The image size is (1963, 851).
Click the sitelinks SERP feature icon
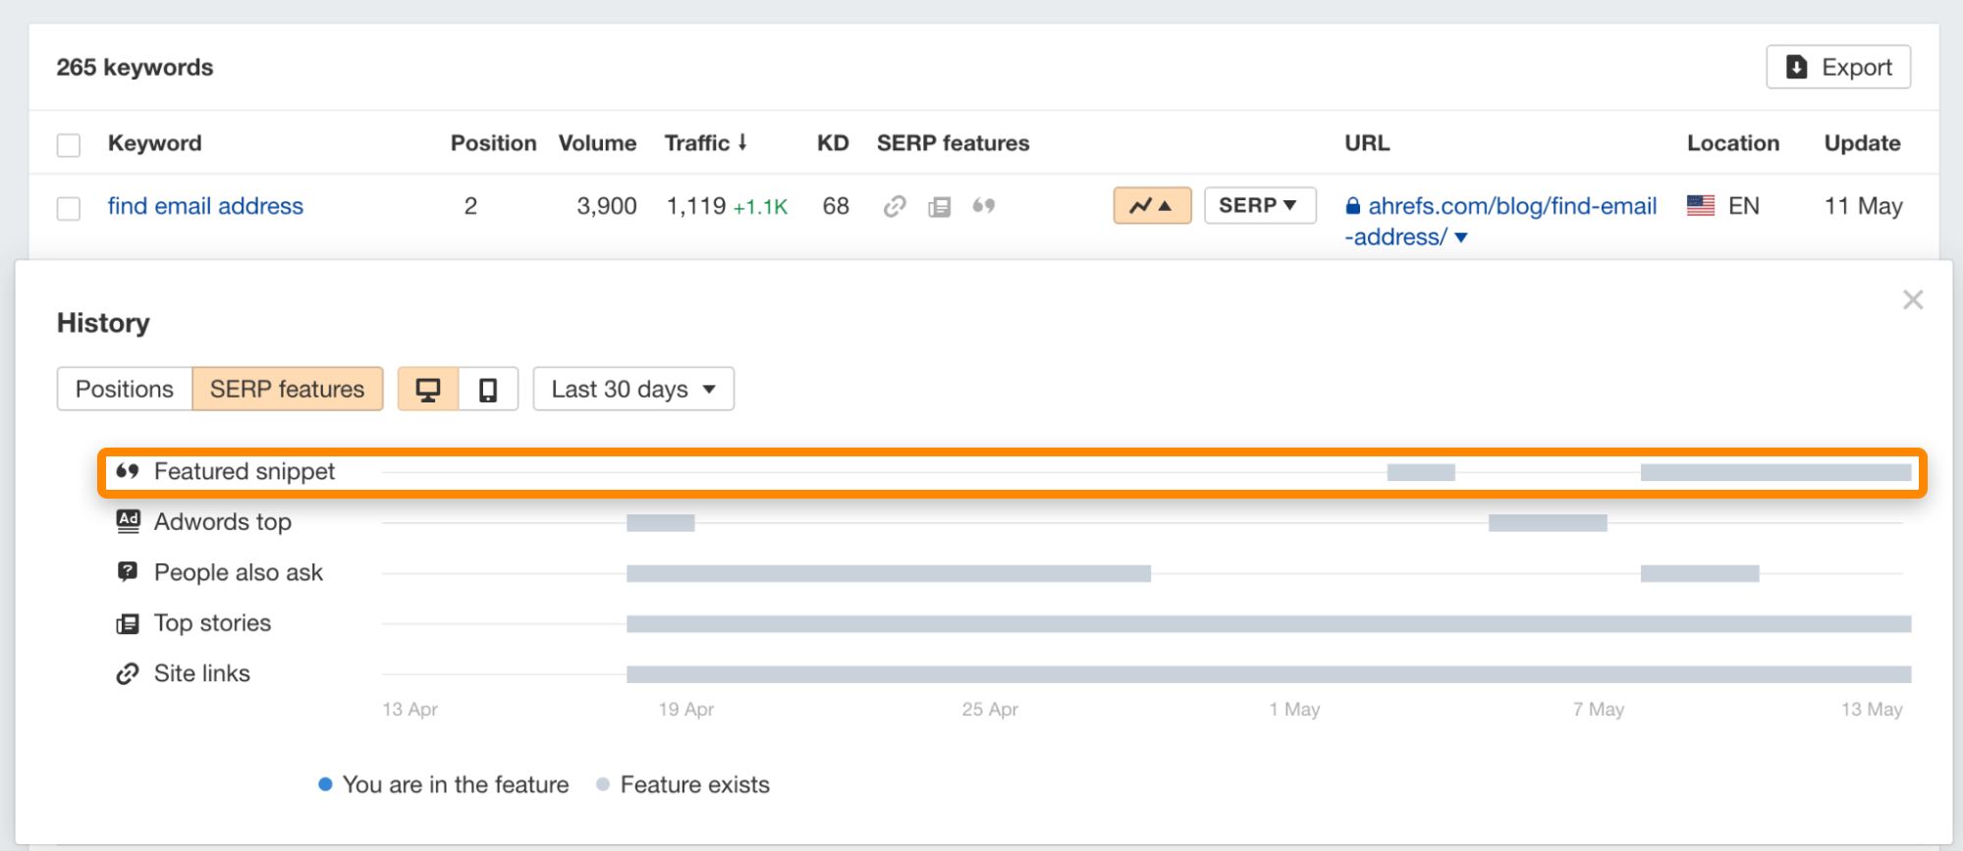(x=894, y=206)
